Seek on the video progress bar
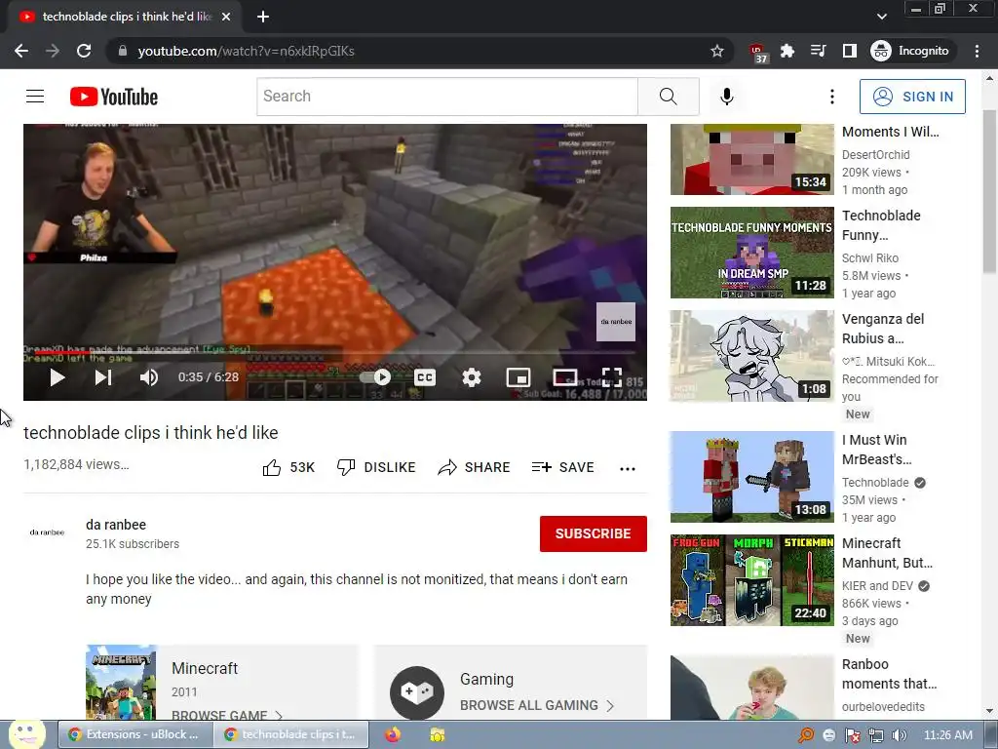The image size is (998, 749). (x=335, y=352)
